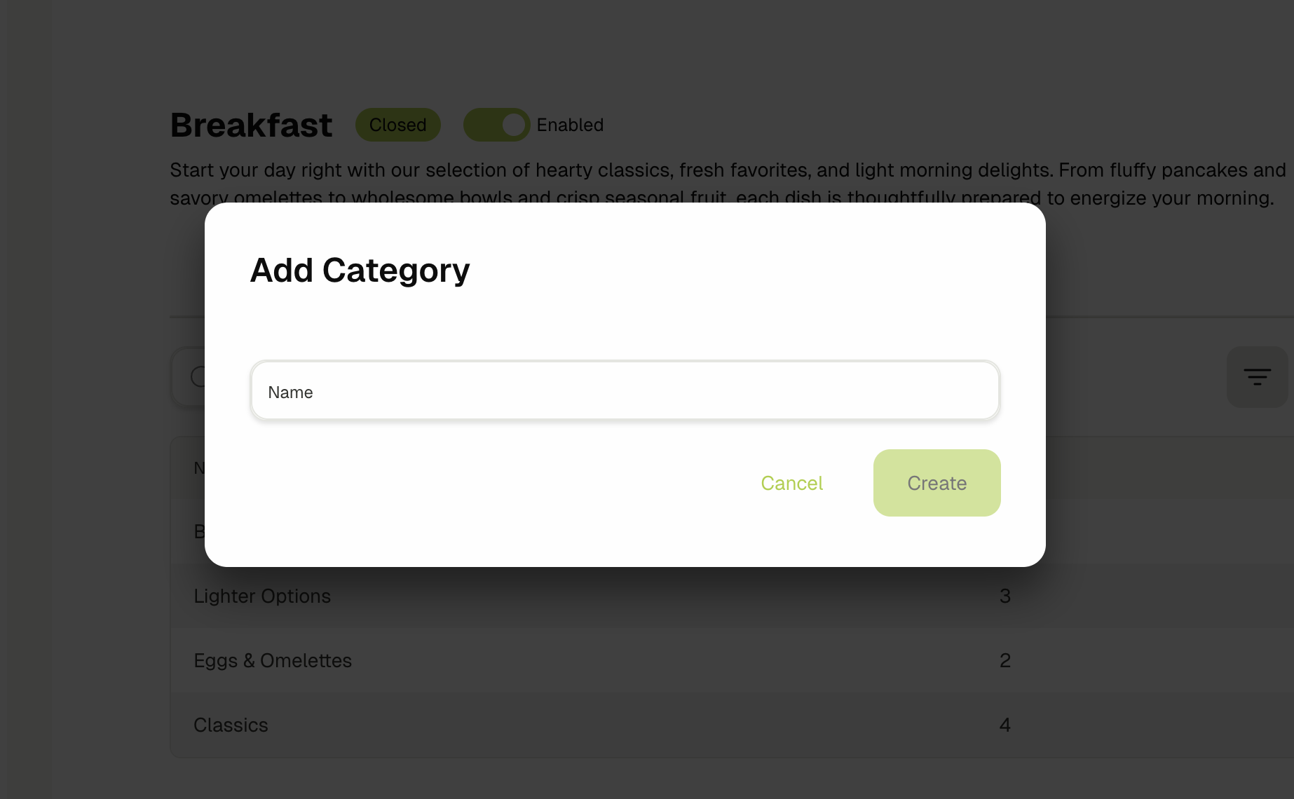
Task: Select the Lighter Options category row
Action: [262, 596]
